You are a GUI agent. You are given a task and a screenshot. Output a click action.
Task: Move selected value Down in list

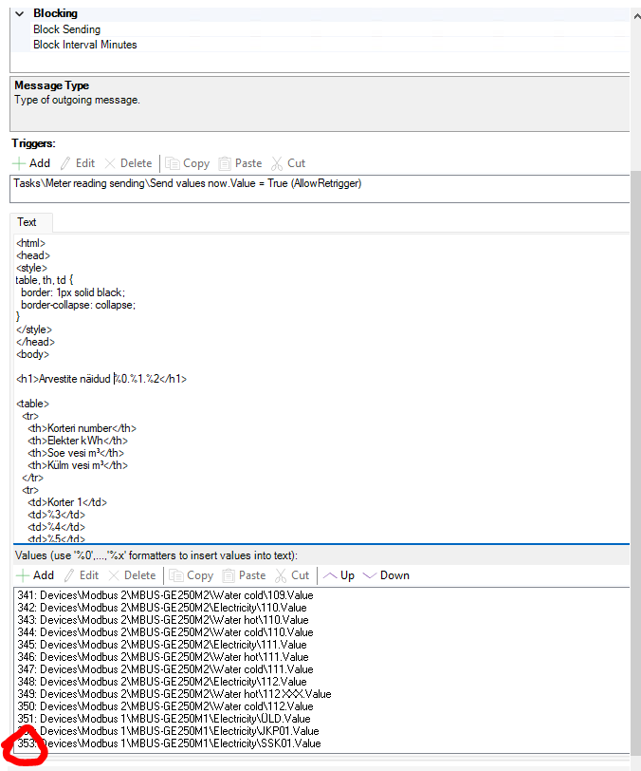pos(386,575)
